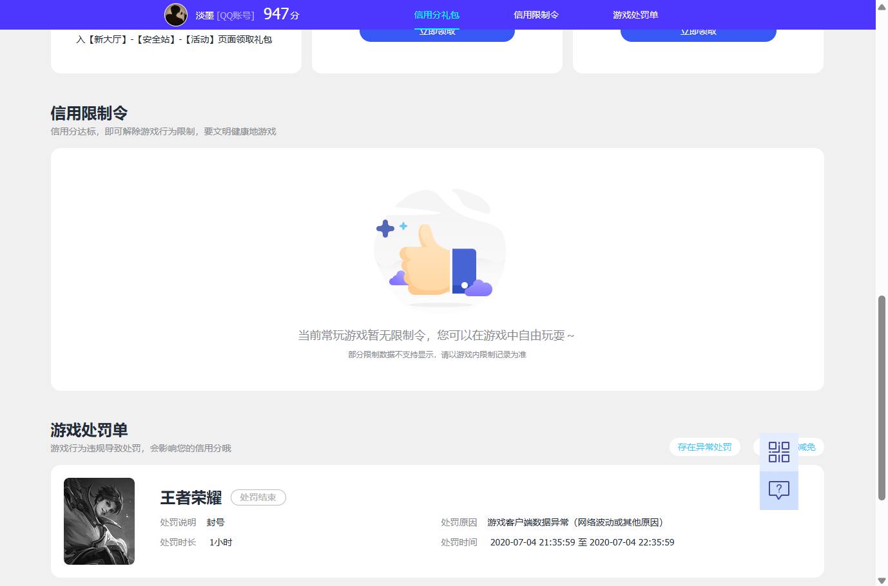
Task: Click the 处罚结束 status badge
Action: pos(258,497)
